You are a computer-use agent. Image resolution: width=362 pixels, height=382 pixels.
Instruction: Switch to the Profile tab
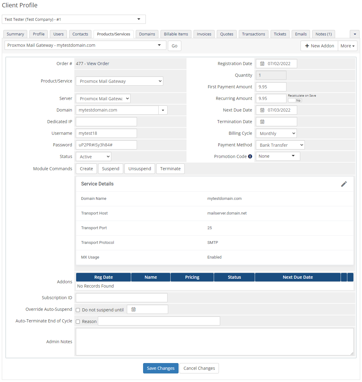(39, 34)
